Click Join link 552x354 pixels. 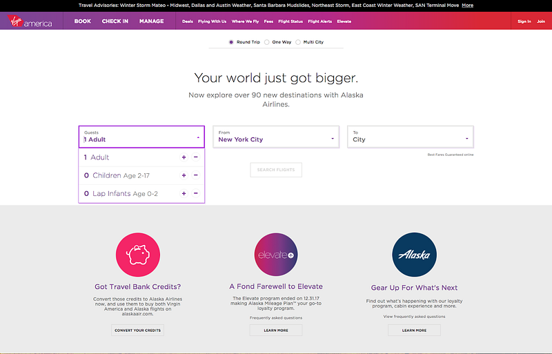(541, 21)
